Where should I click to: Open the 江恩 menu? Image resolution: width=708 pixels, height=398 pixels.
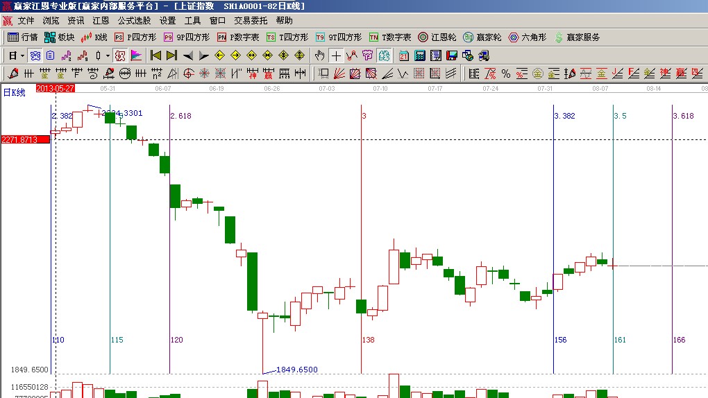click(x=101, y=21)
